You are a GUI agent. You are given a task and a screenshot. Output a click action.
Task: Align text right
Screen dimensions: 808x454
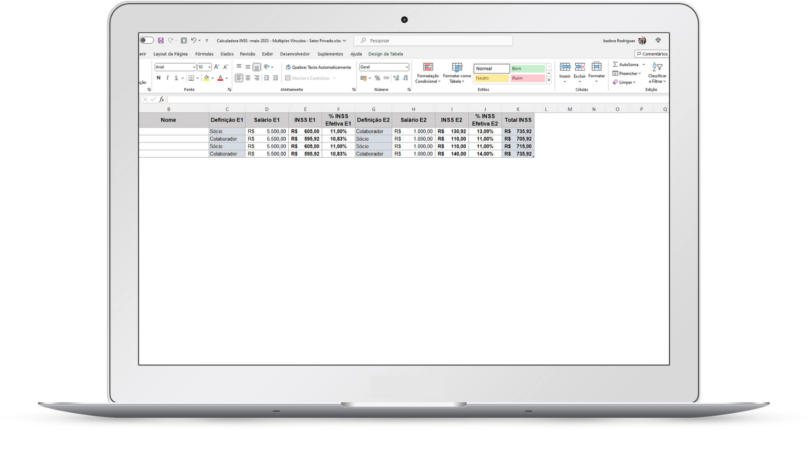(x=257, y=78)
